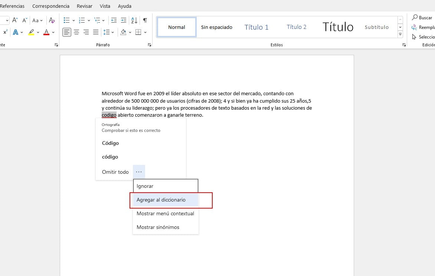This screenshot has height=276, width=435.
Task: Apply the red font color
Action: point(47,32)
